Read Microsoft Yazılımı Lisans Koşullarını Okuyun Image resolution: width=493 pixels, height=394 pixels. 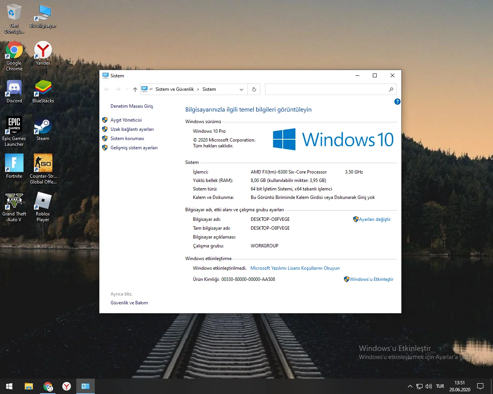295,268
